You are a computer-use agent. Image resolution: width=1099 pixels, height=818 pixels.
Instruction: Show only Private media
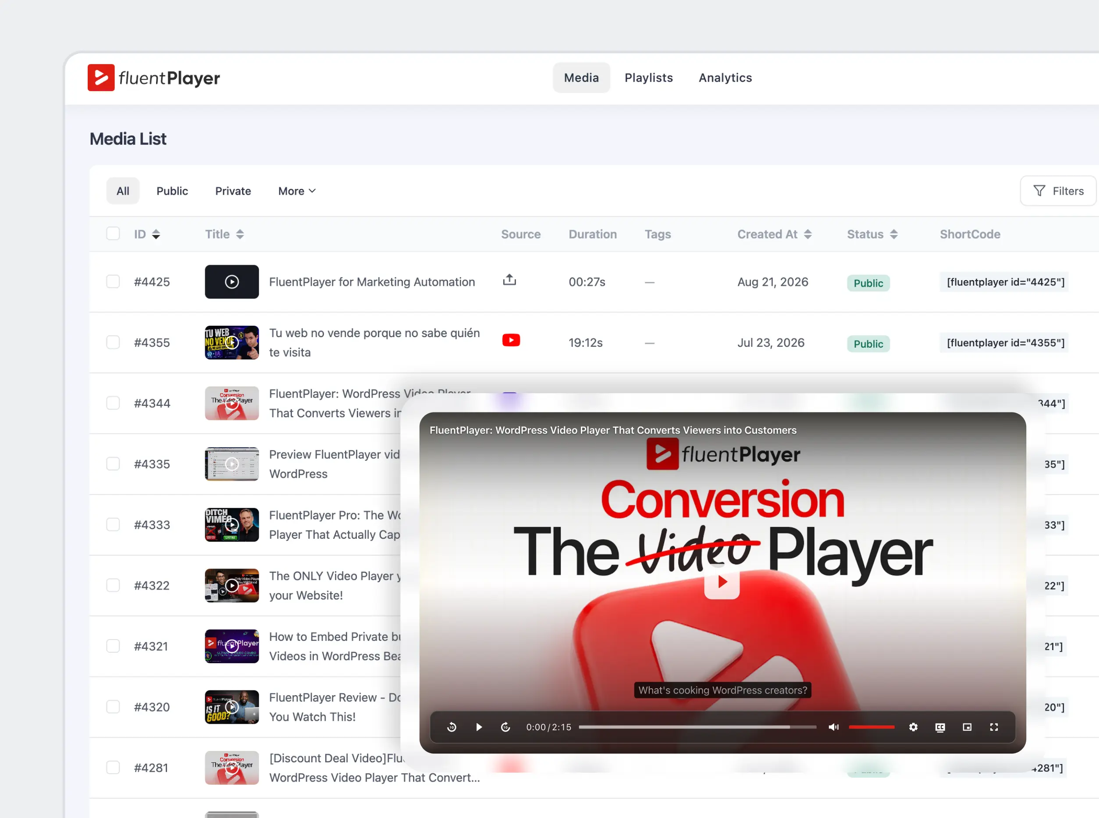tap(233, 191)
